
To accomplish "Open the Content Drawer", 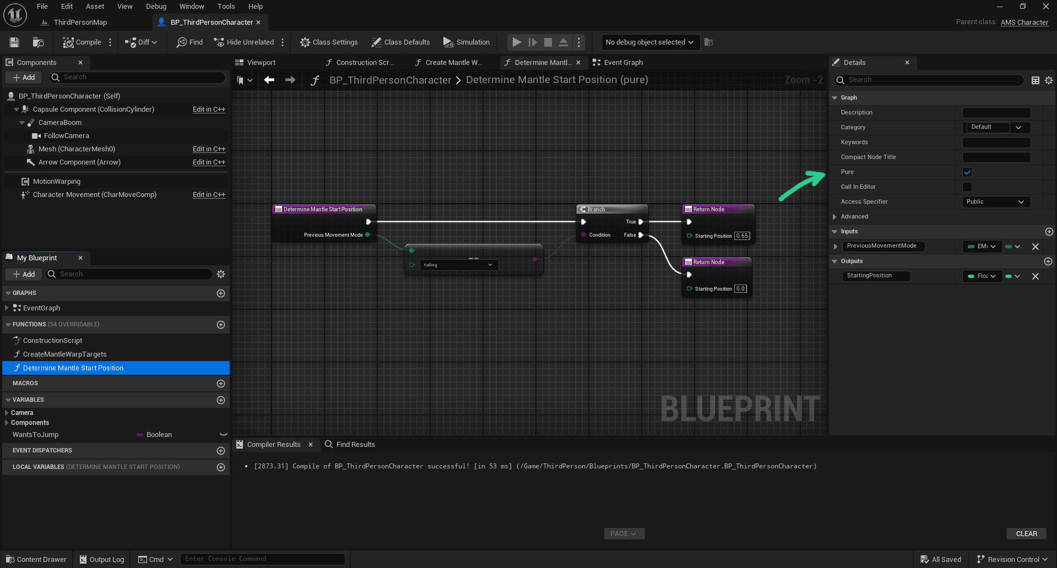I will 36,560.
